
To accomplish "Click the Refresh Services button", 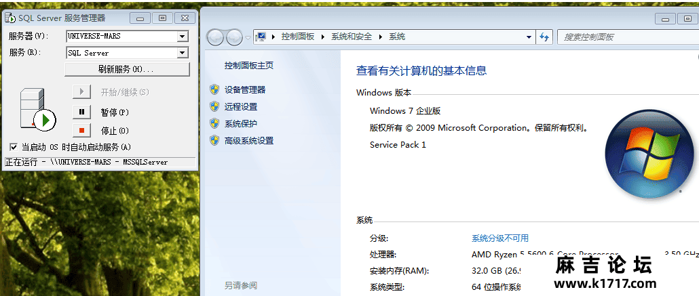I will tap(127, 70).
